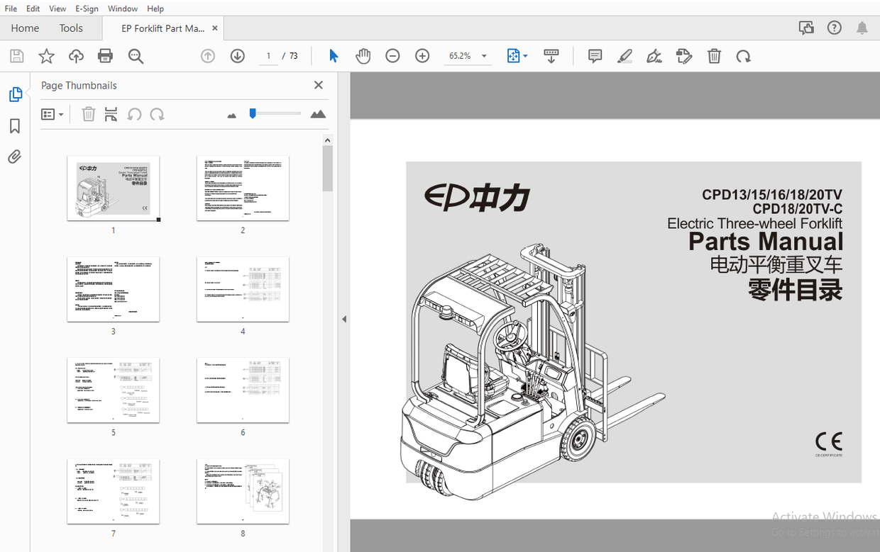This screenshot has height=552, width=880.
Task: Activate the Fill & Sign pen icon
Action: 654,56
